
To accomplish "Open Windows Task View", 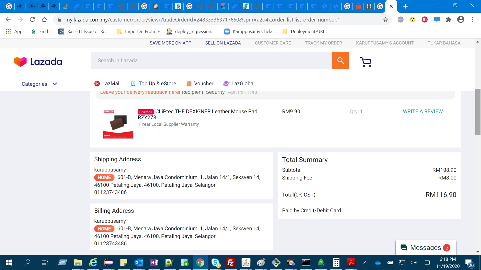I will pos(45,262).
